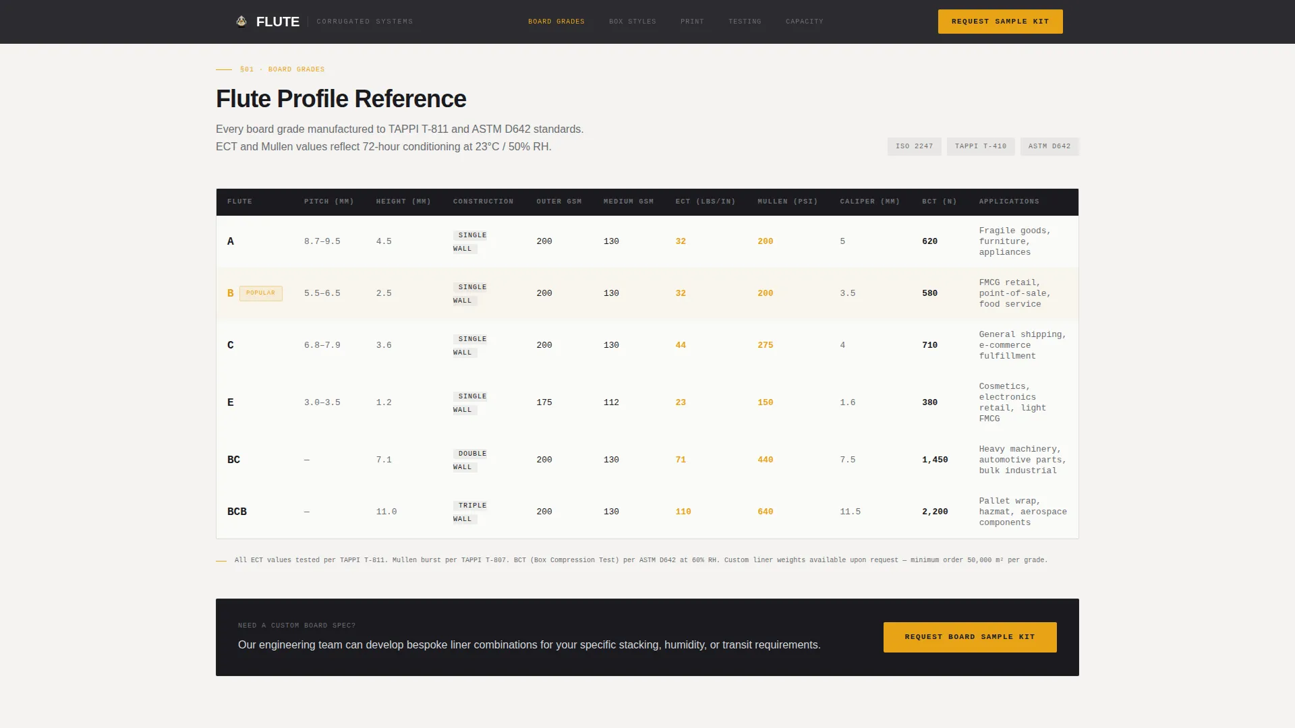Click the Request Board Sample Kit button
Screen dimensions: 1295x728
970,637
